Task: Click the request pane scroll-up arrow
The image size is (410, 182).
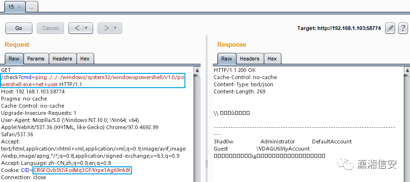Action: click(x=197, y=71)
